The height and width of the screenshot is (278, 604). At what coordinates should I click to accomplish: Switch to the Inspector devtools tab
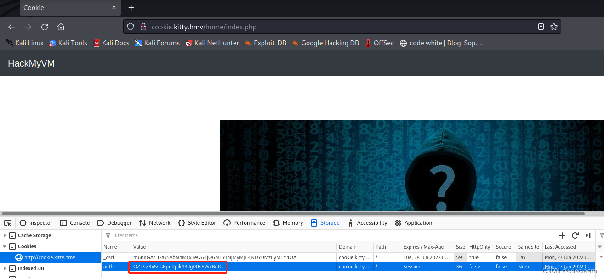tap(36, 223)
